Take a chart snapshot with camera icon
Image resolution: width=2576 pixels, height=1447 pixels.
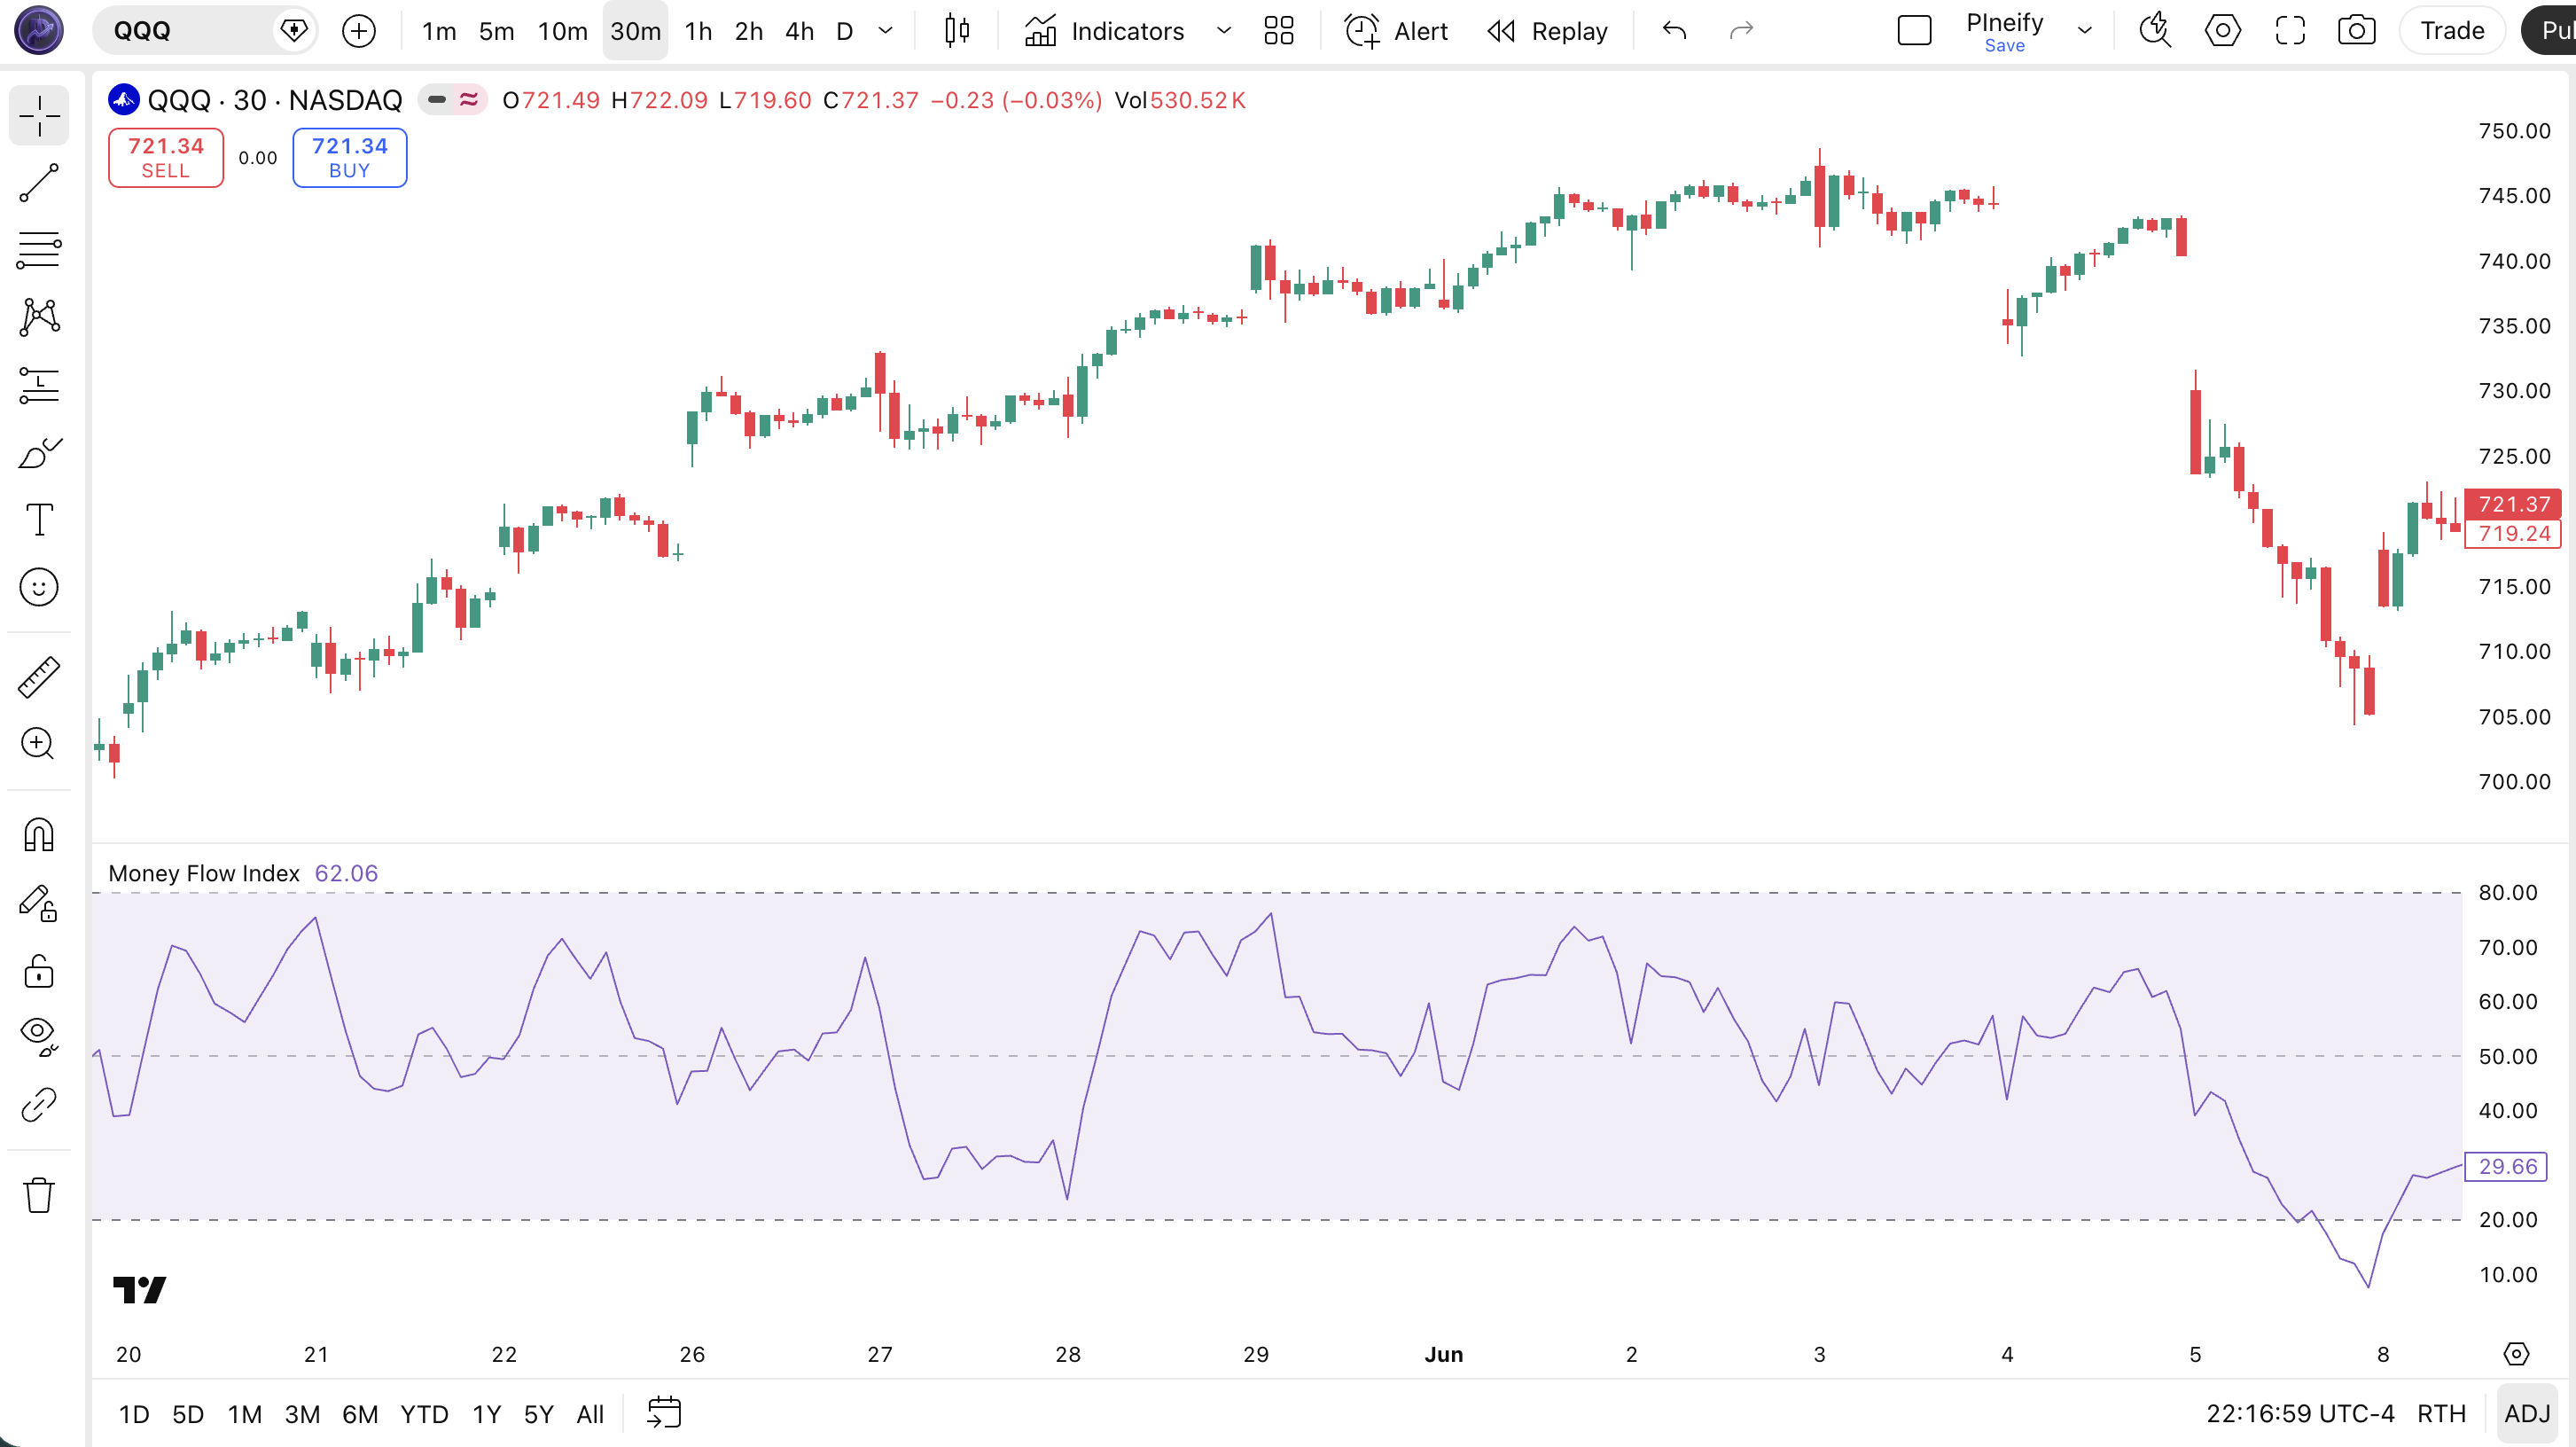[2357, 31]
